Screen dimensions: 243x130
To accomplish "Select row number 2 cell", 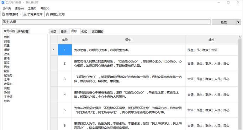I will tap(65, 63).
